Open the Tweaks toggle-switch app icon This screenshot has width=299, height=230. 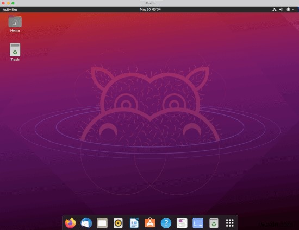182,223
